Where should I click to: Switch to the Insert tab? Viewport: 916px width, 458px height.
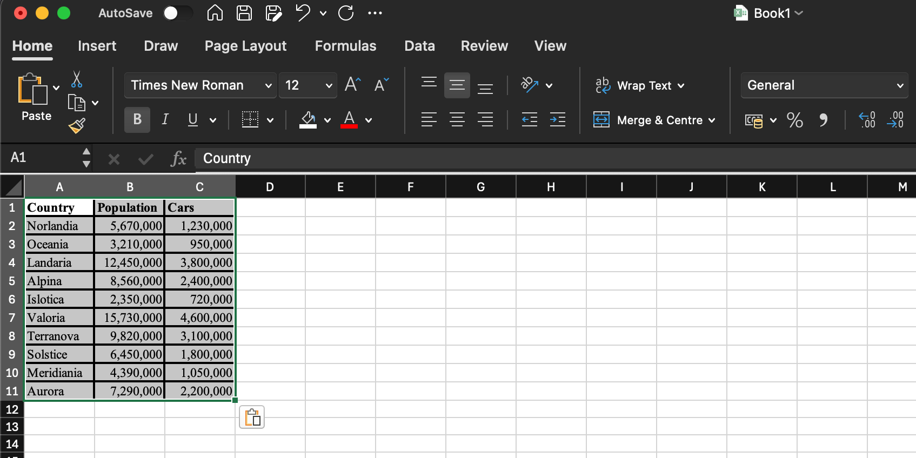[97, 46]
